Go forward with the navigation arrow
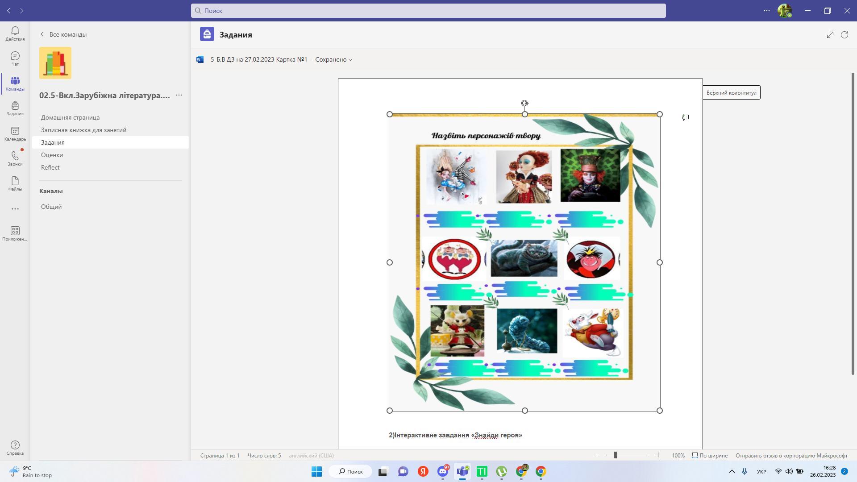 21,10
